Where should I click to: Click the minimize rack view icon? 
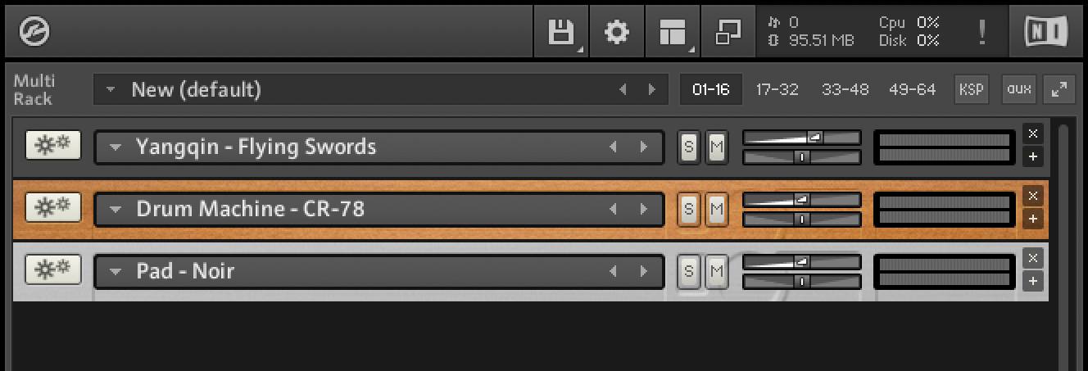tap(728, 33)
